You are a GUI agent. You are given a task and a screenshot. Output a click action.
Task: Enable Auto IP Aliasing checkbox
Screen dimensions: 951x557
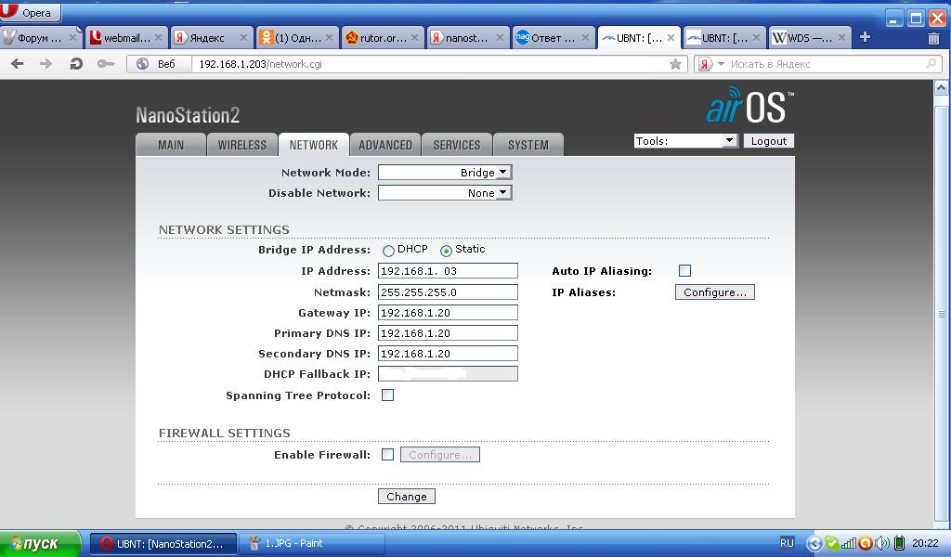tap(684, 271)
